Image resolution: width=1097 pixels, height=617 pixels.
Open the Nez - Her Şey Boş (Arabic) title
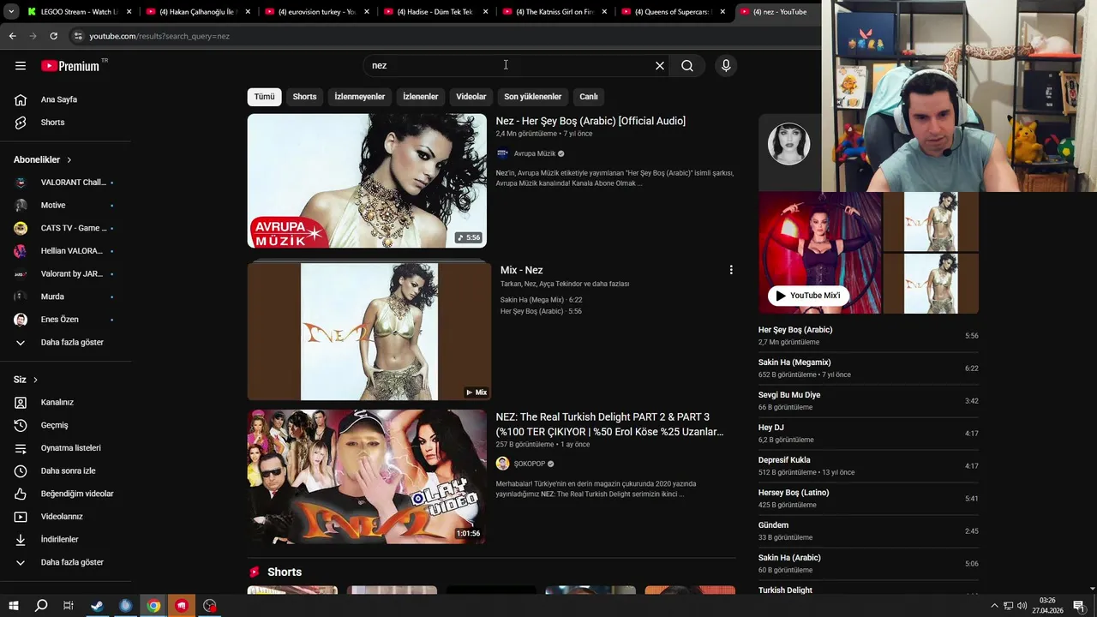[590, 121]
